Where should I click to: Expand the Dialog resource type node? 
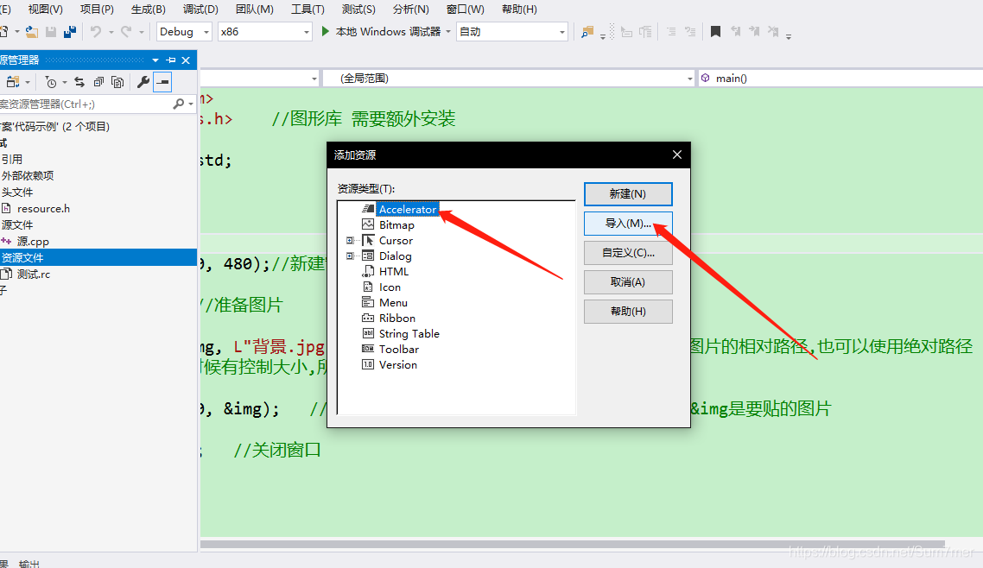[x=350, y=256]
